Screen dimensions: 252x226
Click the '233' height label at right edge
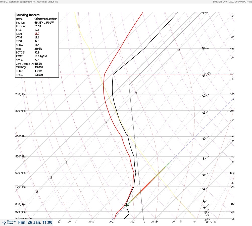coord(232,137)
